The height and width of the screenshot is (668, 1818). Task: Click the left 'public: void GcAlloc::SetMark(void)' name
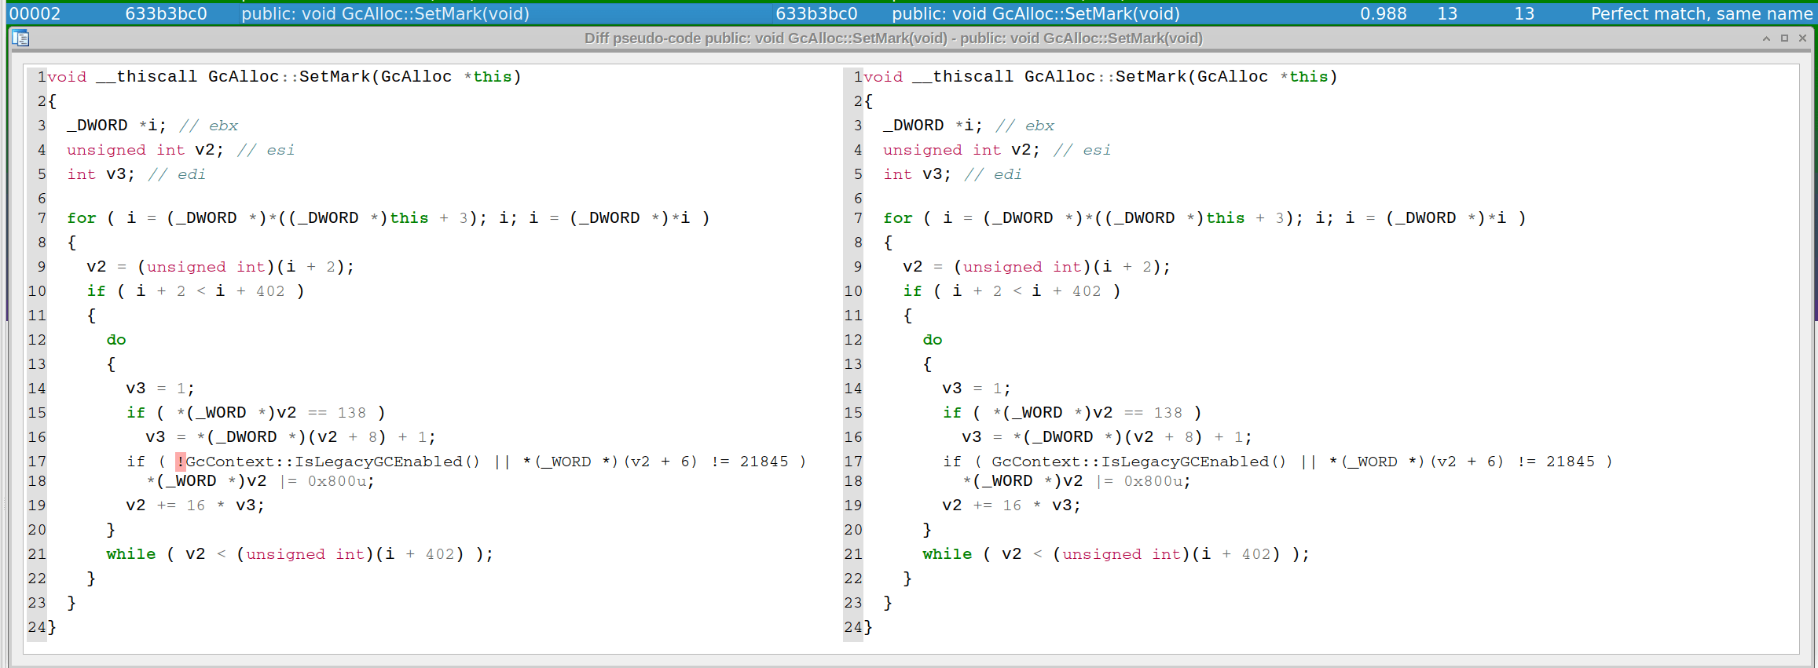[x=385, y=13]
